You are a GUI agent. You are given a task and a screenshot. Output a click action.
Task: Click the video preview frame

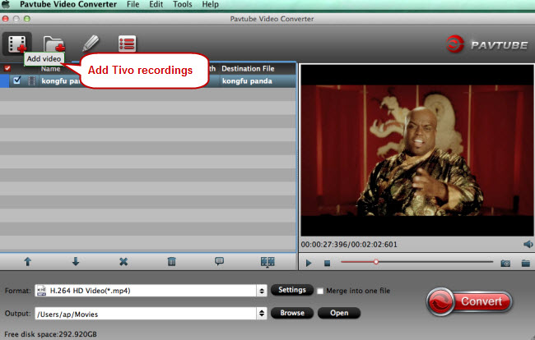[417, 149]
